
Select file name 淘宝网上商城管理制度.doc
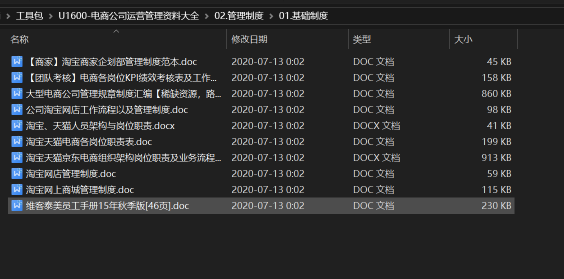[80, 189]
